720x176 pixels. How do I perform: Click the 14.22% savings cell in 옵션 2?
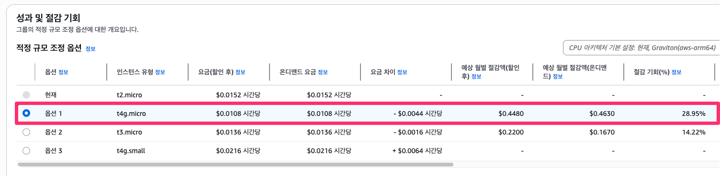click(694, 132)
